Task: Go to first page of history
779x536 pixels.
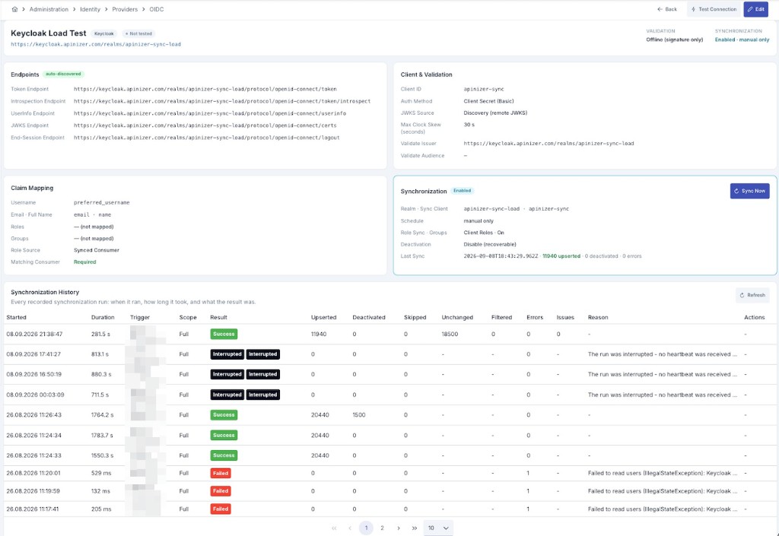Action: (x=334, y=528)
